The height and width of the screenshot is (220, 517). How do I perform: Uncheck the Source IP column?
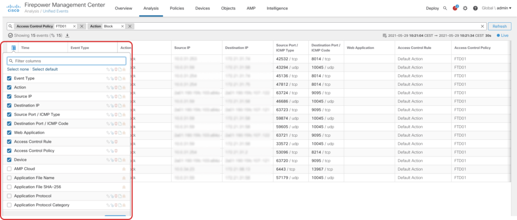coord(9,96)
